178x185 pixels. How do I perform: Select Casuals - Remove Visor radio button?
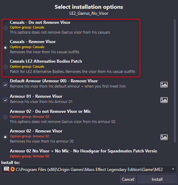5,48
